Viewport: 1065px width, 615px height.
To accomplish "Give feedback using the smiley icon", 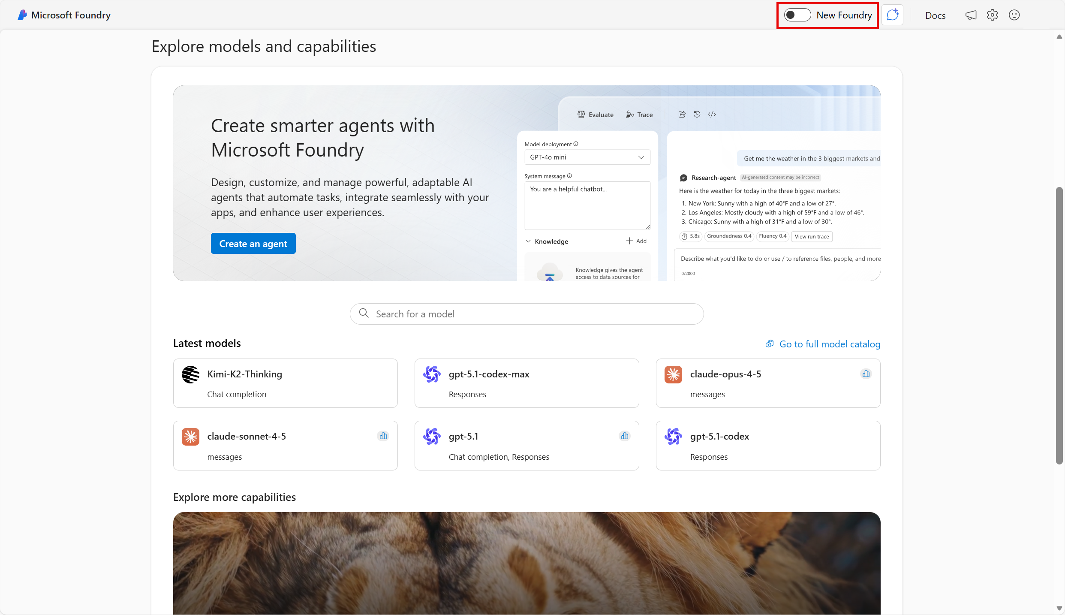I will (1014, 15).
